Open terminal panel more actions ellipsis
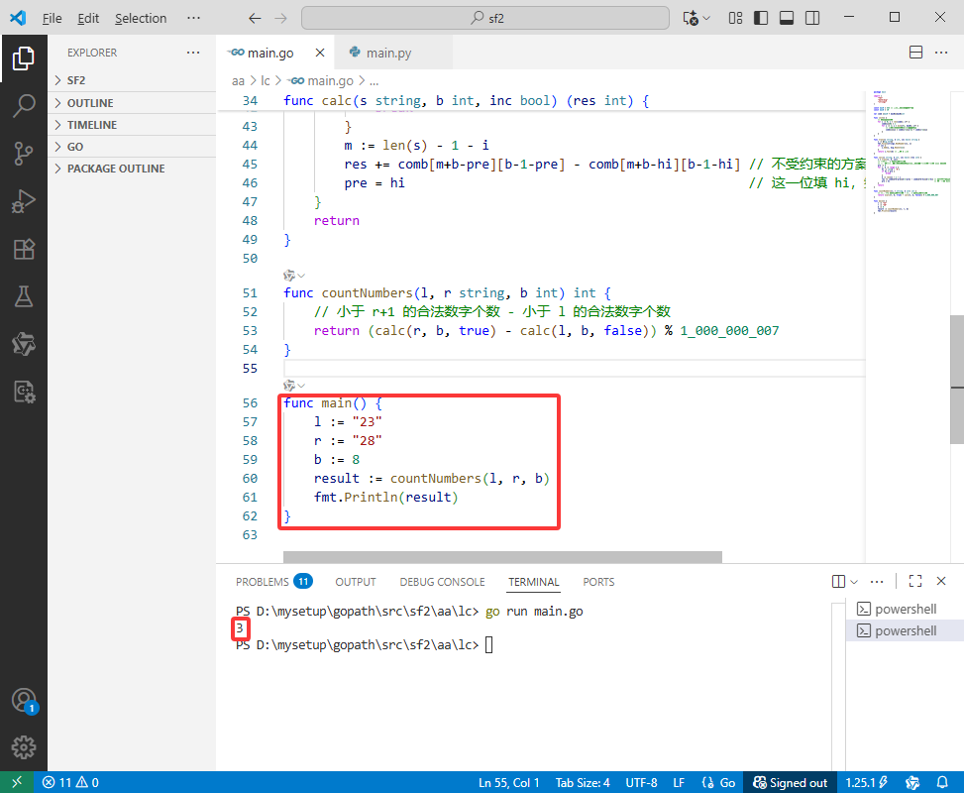This screenshot has width=964, height=793. (877, 582)
